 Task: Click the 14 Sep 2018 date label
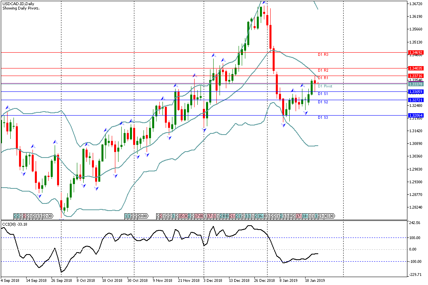36,281
